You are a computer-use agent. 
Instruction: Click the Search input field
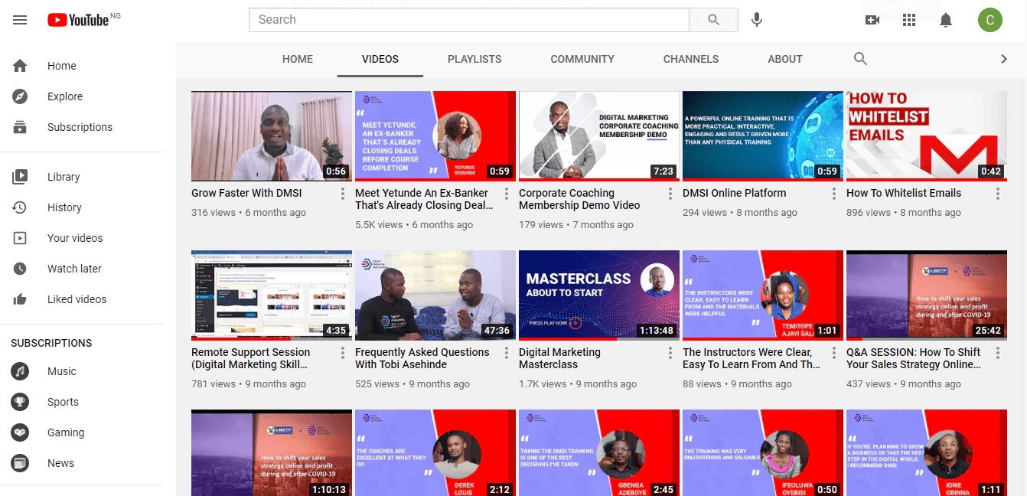click(x=468, y=20)
